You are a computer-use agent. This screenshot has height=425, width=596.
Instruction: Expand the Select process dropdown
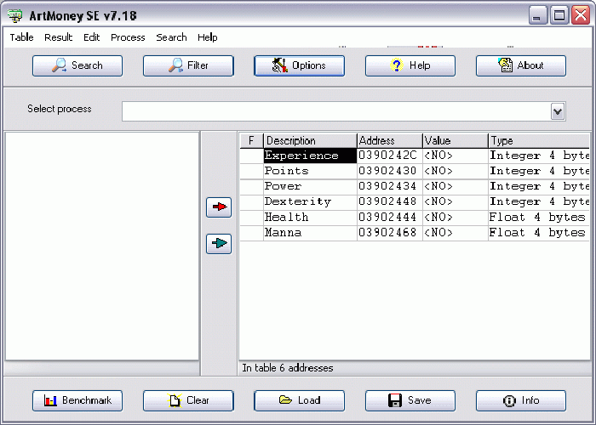558,111
